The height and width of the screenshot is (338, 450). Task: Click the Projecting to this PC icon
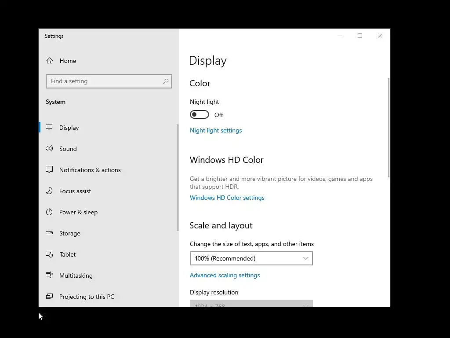[x=49, y=296]
